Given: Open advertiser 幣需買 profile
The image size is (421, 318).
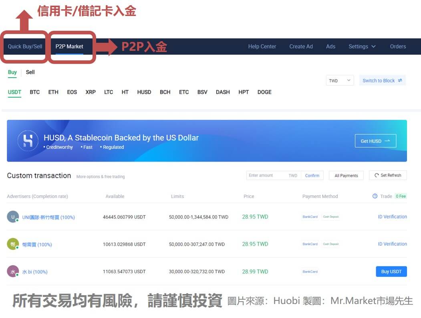Looking at the screenshot, I should pyautogui.click(x=37, y=244).
